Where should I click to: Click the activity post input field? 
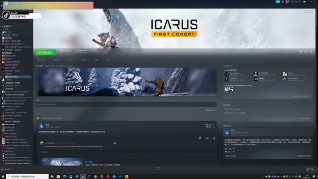(126, 104)
